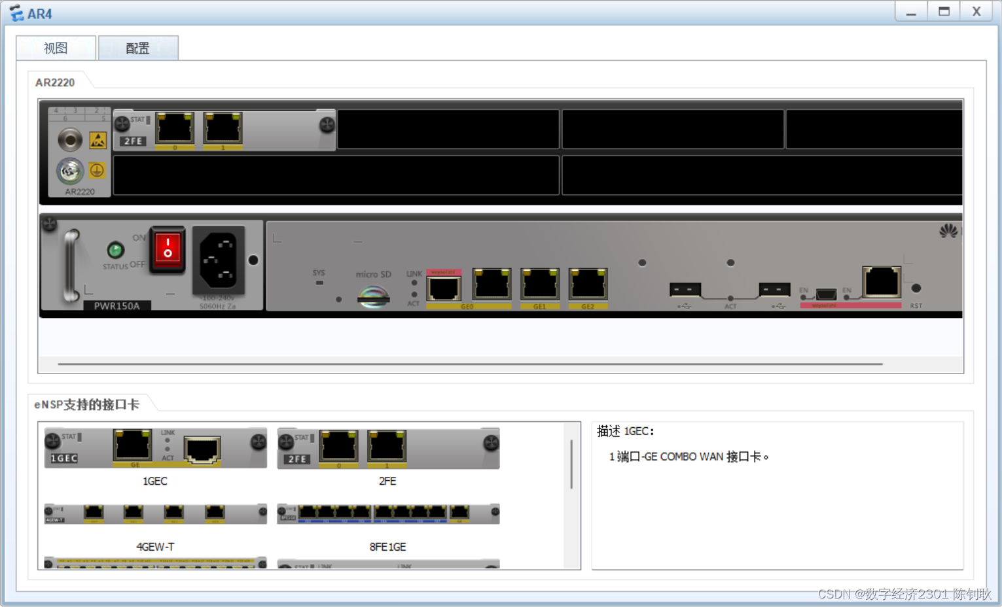
Task: Select the 8FE1GE interface card
Action: click(x=387, y=514)
